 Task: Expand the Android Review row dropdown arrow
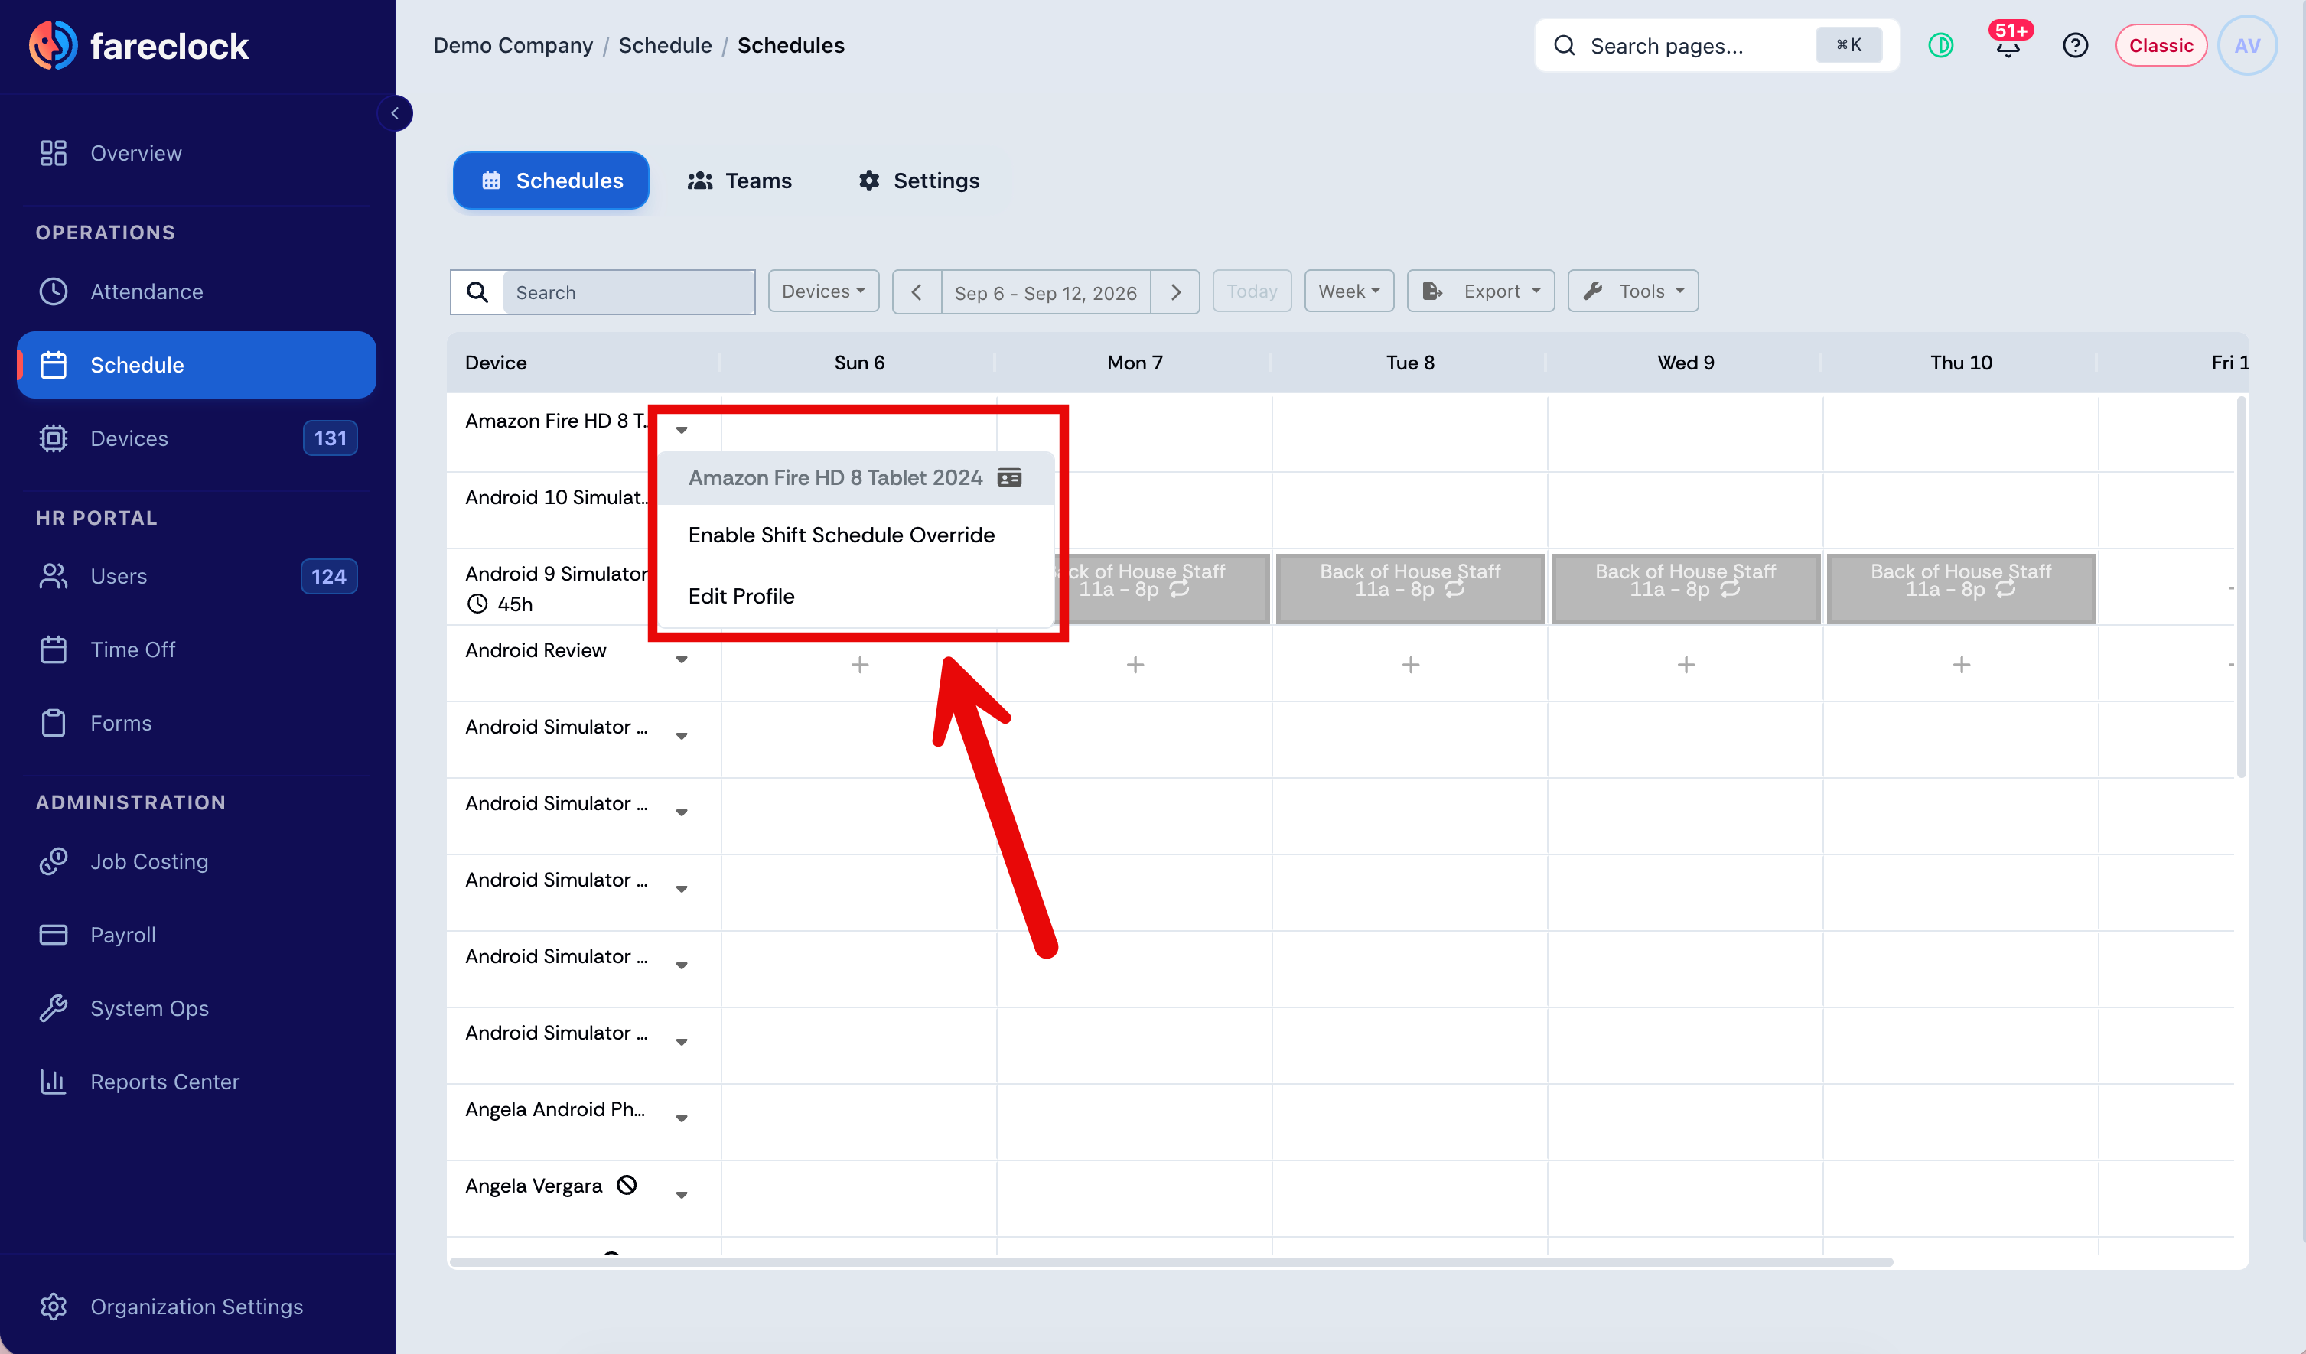coord(682,659)
